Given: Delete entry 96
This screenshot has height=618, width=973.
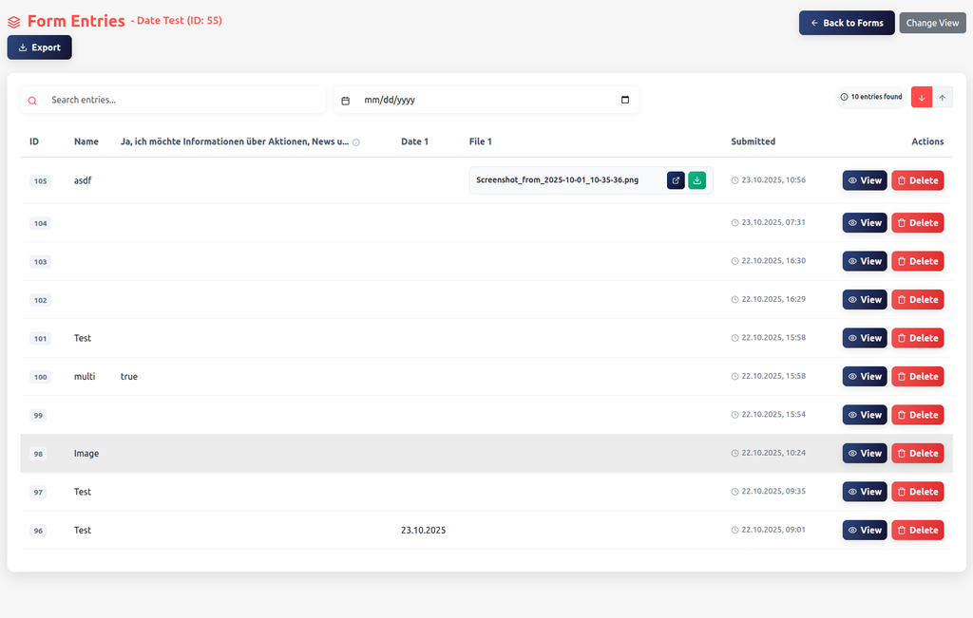Looking at the screenshot, I should (917, 530).
